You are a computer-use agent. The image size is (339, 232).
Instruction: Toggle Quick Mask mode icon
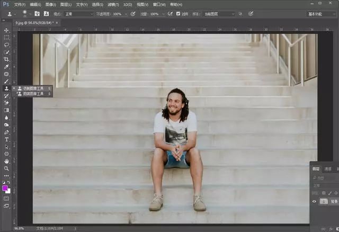[x=6, y=199]
